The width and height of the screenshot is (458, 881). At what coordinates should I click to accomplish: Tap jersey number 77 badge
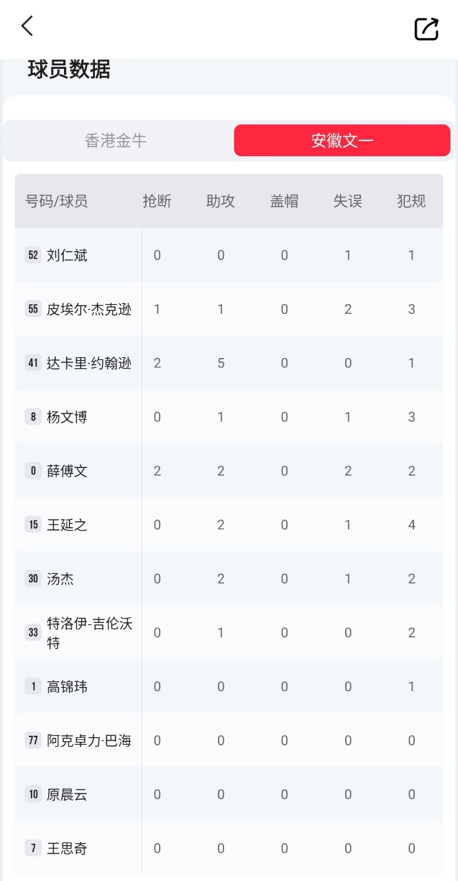tap(33, 741)
